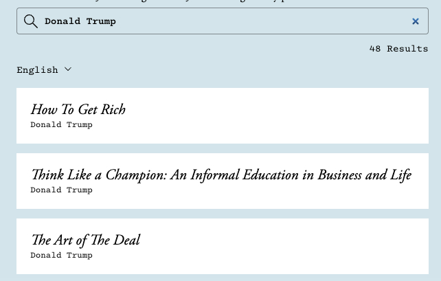The height and width of the screenshot is (281, 441).
Task: Select the Think Like a Champion result card
Action: [x=223, y=181]
